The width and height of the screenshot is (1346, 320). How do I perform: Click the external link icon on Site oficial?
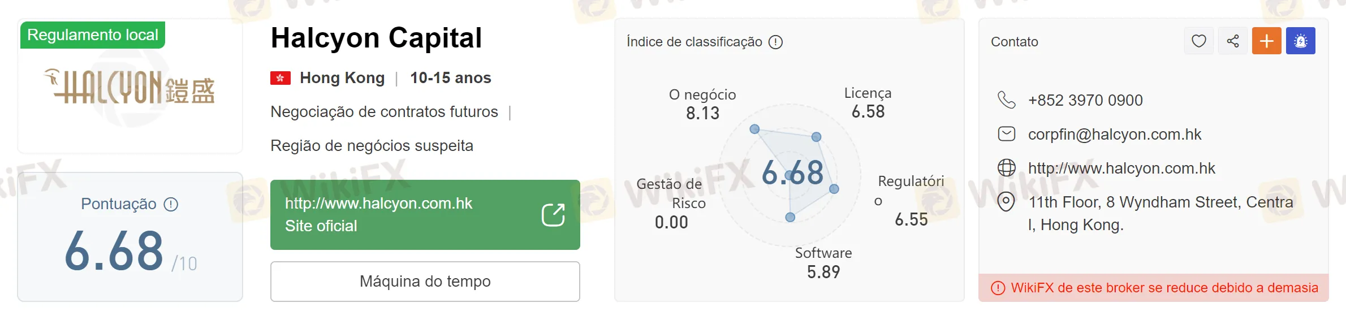tap(553, 215)
